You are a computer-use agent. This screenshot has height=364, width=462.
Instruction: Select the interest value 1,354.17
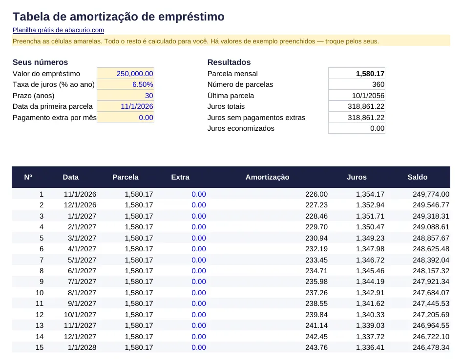pyautogui.click(x=370, y=194)
